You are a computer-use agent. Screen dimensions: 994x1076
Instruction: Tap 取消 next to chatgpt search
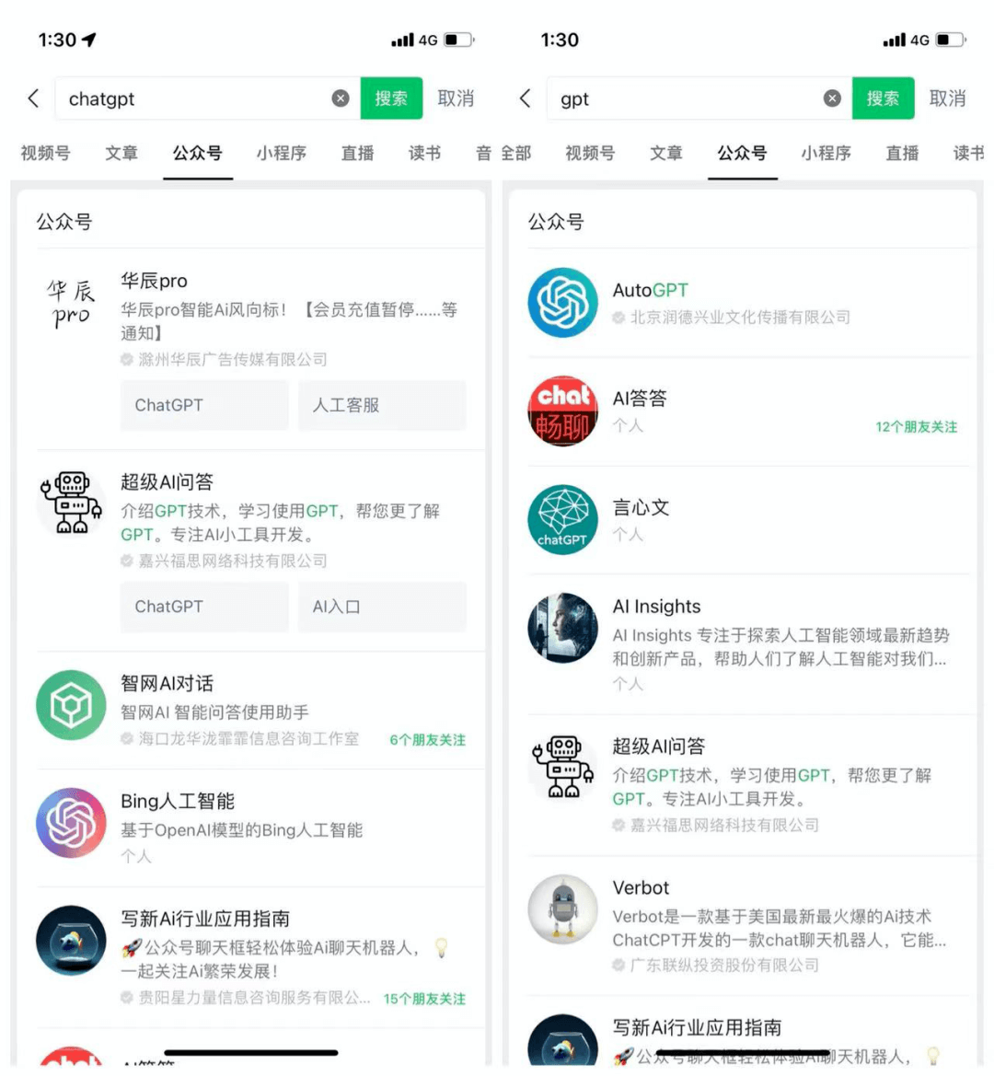(456, 98)
